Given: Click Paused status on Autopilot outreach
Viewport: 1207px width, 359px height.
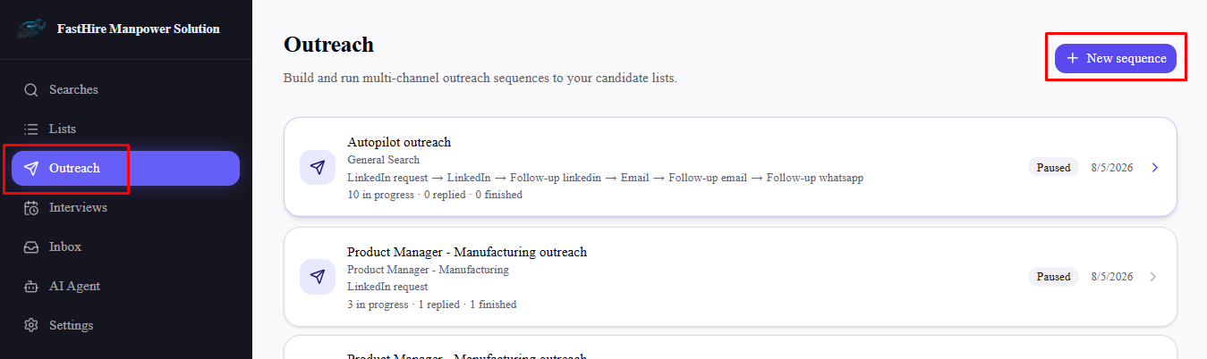Looking at the screenshot, I should pyautogui.click(x=1053, y=168).
